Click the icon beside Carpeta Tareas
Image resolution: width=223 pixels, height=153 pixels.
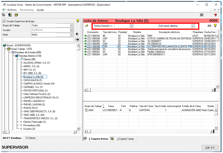tap(112, 139)
